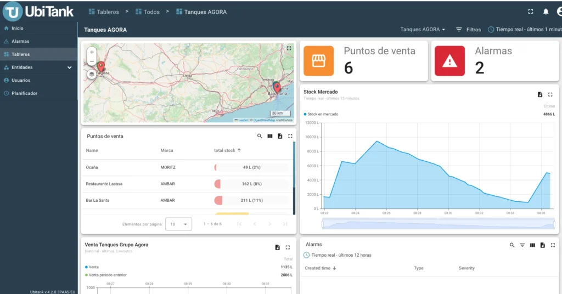Enter fullscreen via top bar icon
562x294 pixels.
530,12
